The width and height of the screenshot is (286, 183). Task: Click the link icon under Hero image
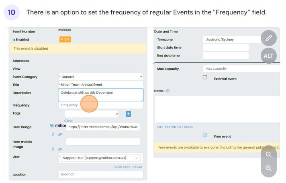coord(60,135)
